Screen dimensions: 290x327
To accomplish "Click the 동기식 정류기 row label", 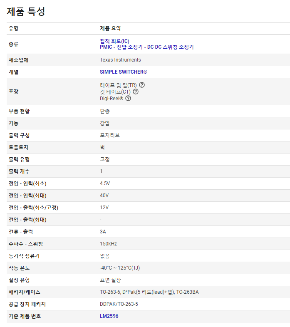I will tap(24, 256).
